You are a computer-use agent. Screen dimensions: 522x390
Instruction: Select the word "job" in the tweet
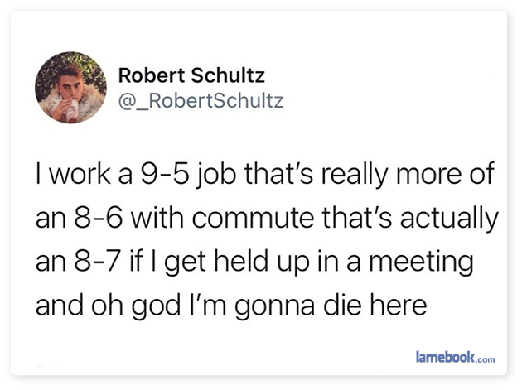[217, 176]
